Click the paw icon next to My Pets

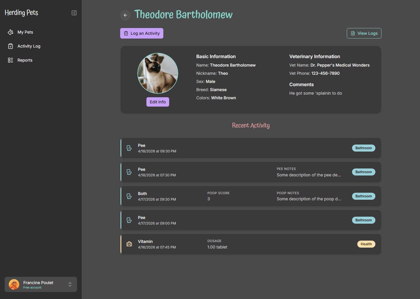[10, 32]
